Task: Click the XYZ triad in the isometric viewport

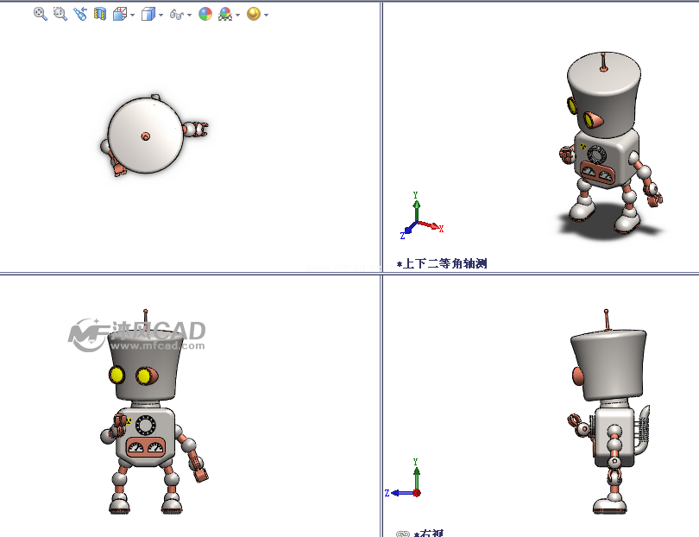Action: (421, 216)
